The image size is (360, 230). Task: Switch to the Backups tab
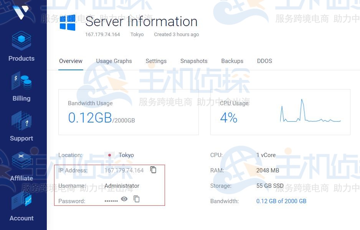coord(232,61)
